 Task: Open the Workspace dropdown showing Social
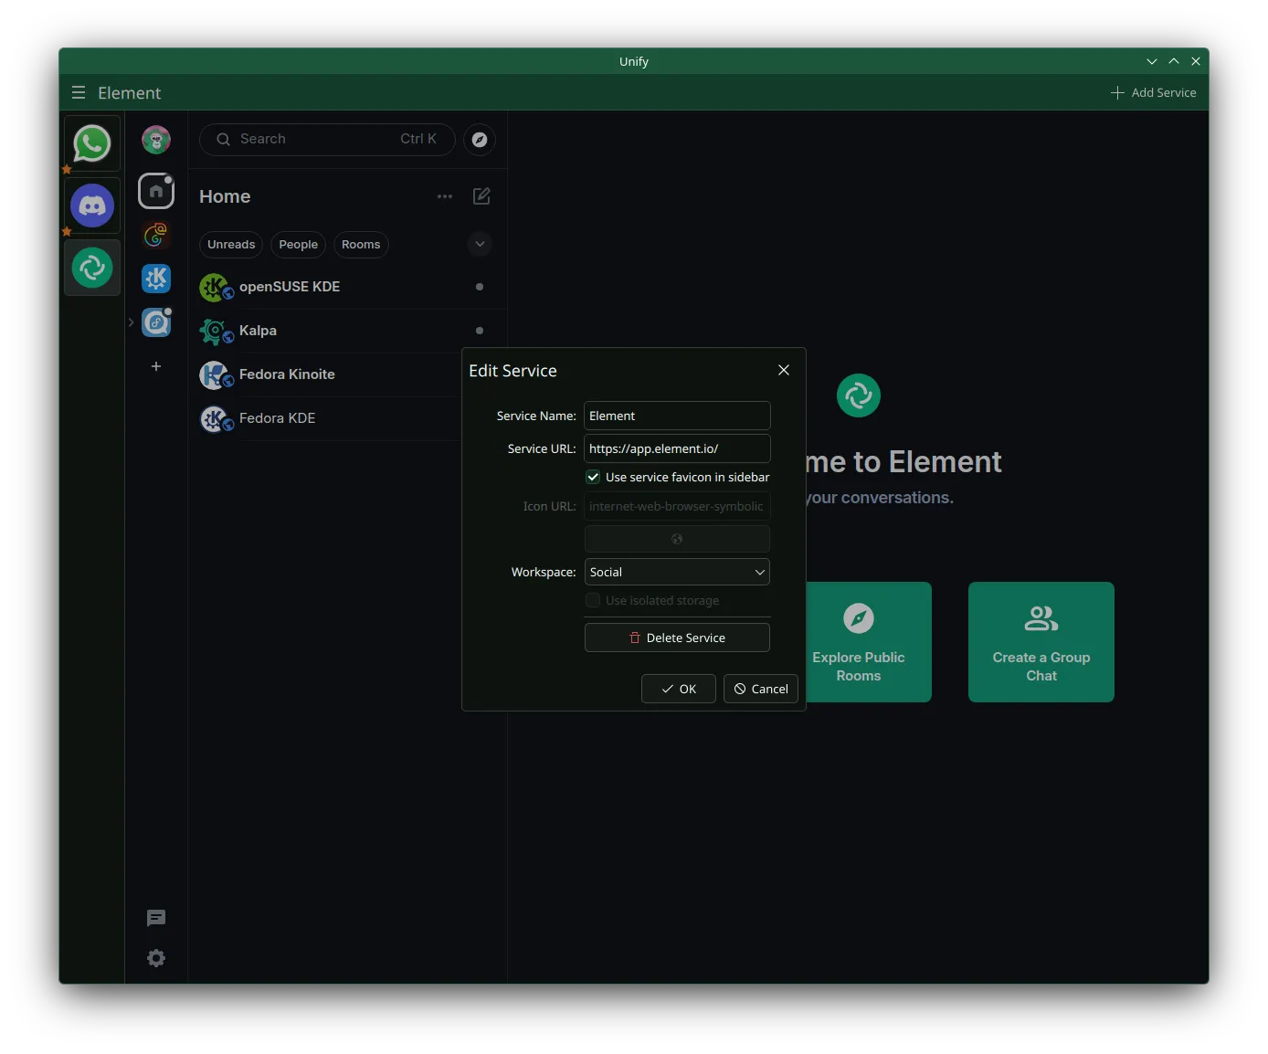pos(677,572)
